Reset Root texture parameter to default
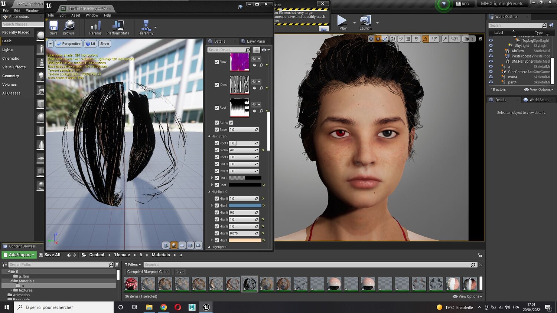This screenshot has width=557, height=313. click(x=267, y=111)
